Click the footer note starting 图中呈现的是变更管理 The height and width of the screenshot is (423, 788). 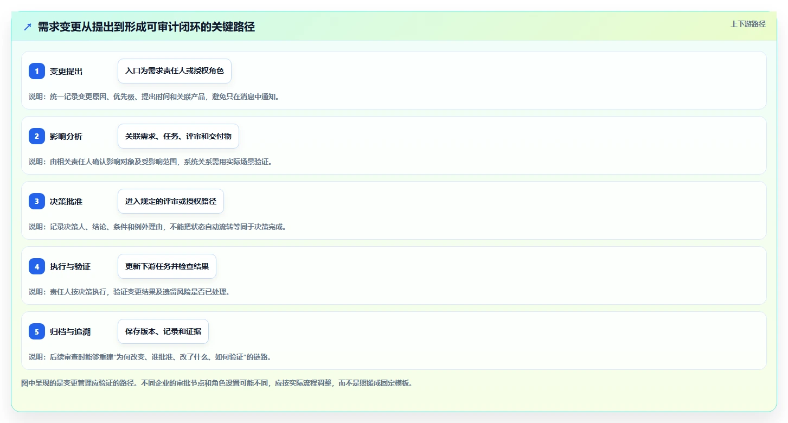(x=217, y=383)
